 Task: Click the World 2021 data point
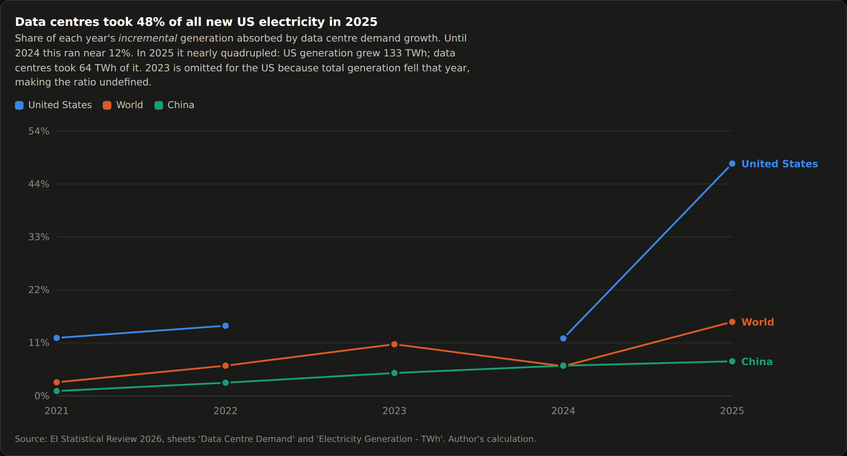[x=57, y=382]
